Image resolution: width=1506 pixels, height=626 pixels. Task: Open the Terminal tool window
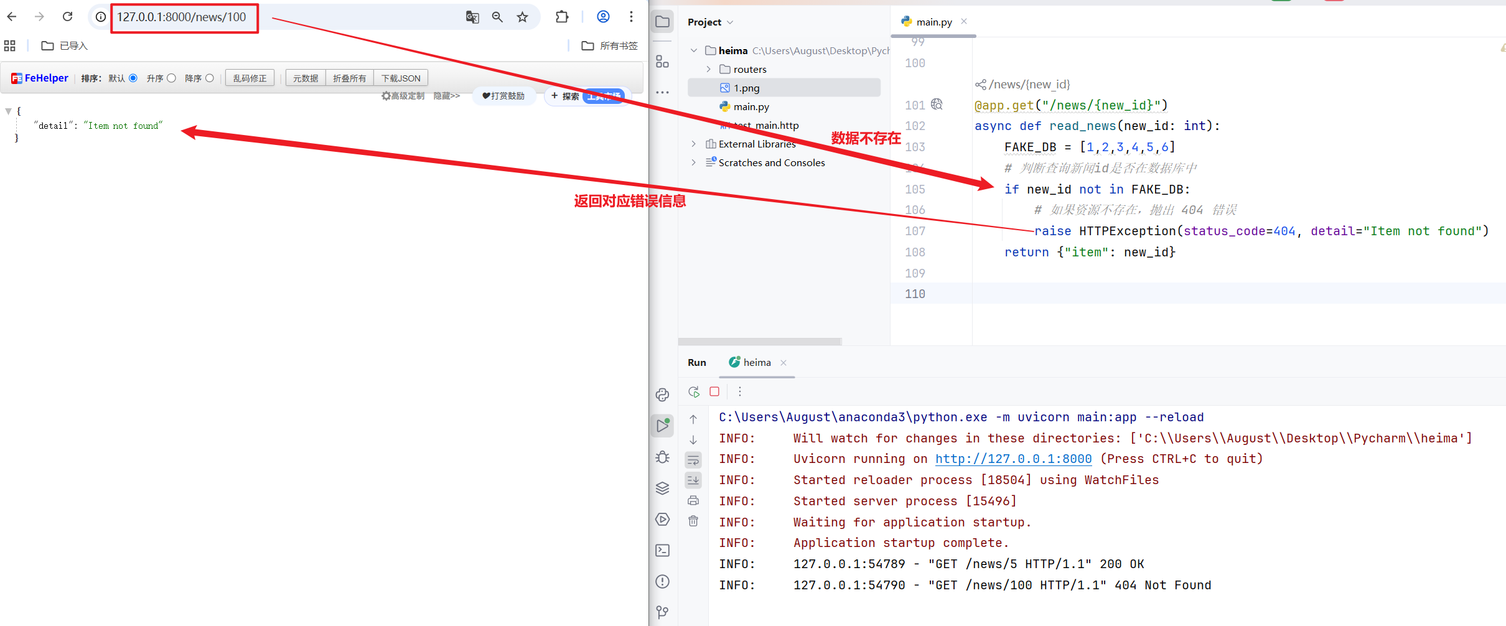pos(663,551)
